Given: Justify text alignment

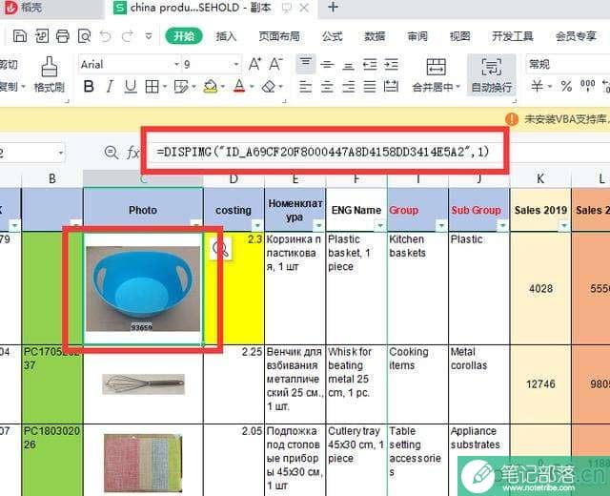Looking at the screenshot, I should click(370, 87).
